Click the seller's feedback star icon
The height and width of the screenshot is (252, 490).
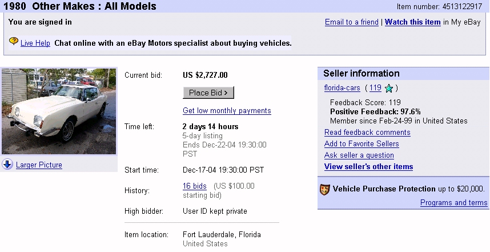pyautogui.click(x=389, y=88)
